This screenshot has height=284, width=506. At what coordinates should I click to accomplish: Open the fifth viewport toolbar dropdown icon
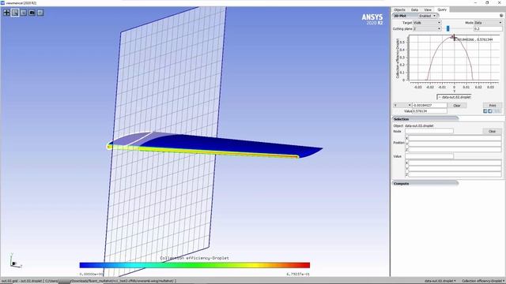click(40, 13)
